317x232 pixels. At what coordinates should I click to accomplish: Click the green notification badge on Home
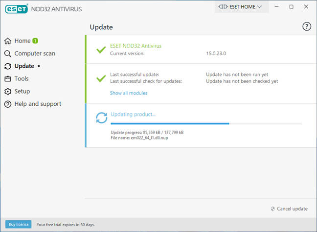[x=35, y=41]
